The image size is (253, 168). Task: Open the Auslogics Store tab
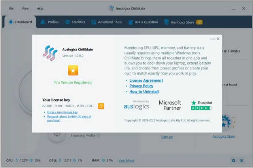[x=183, y=22]
